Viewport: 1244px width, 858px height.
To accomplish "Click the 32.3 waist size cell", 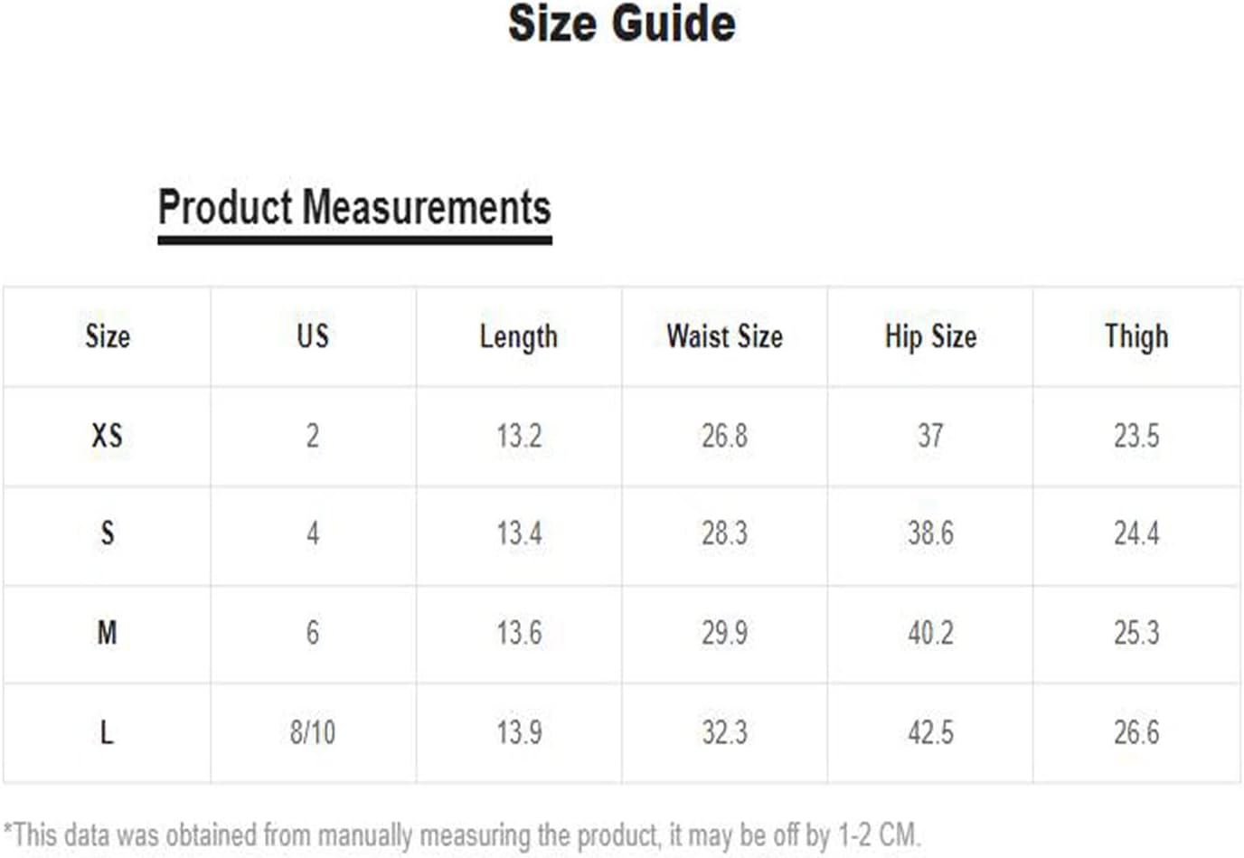I will pos(724,731).
